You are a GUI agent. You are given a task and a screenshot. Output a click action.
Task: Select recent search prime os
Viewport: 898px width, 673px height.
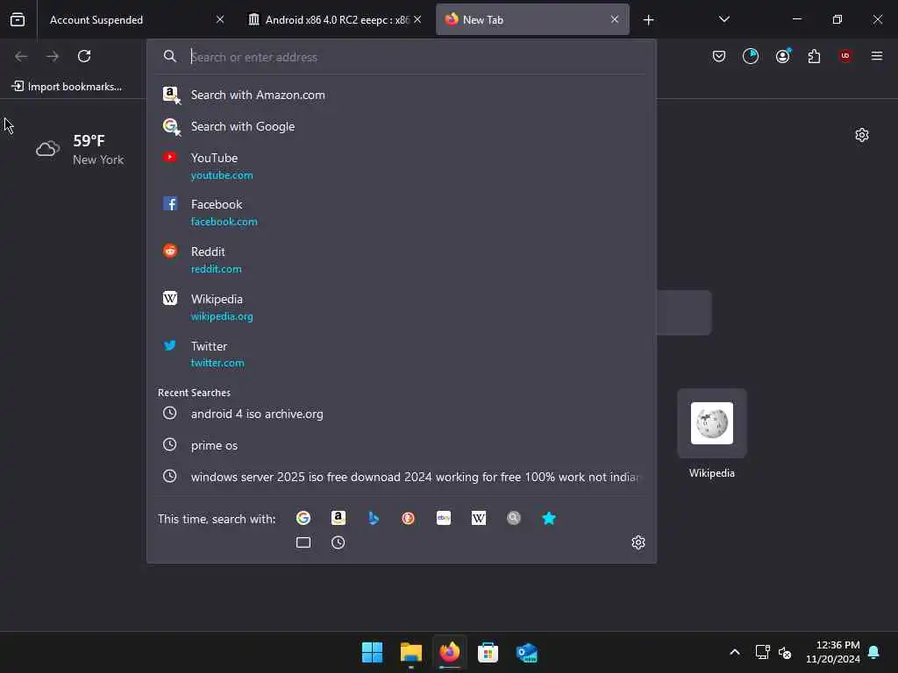point(401,445)
